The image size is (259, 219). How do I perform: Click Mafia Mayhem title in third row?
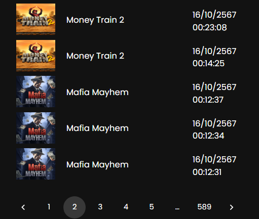coord(97,93)
